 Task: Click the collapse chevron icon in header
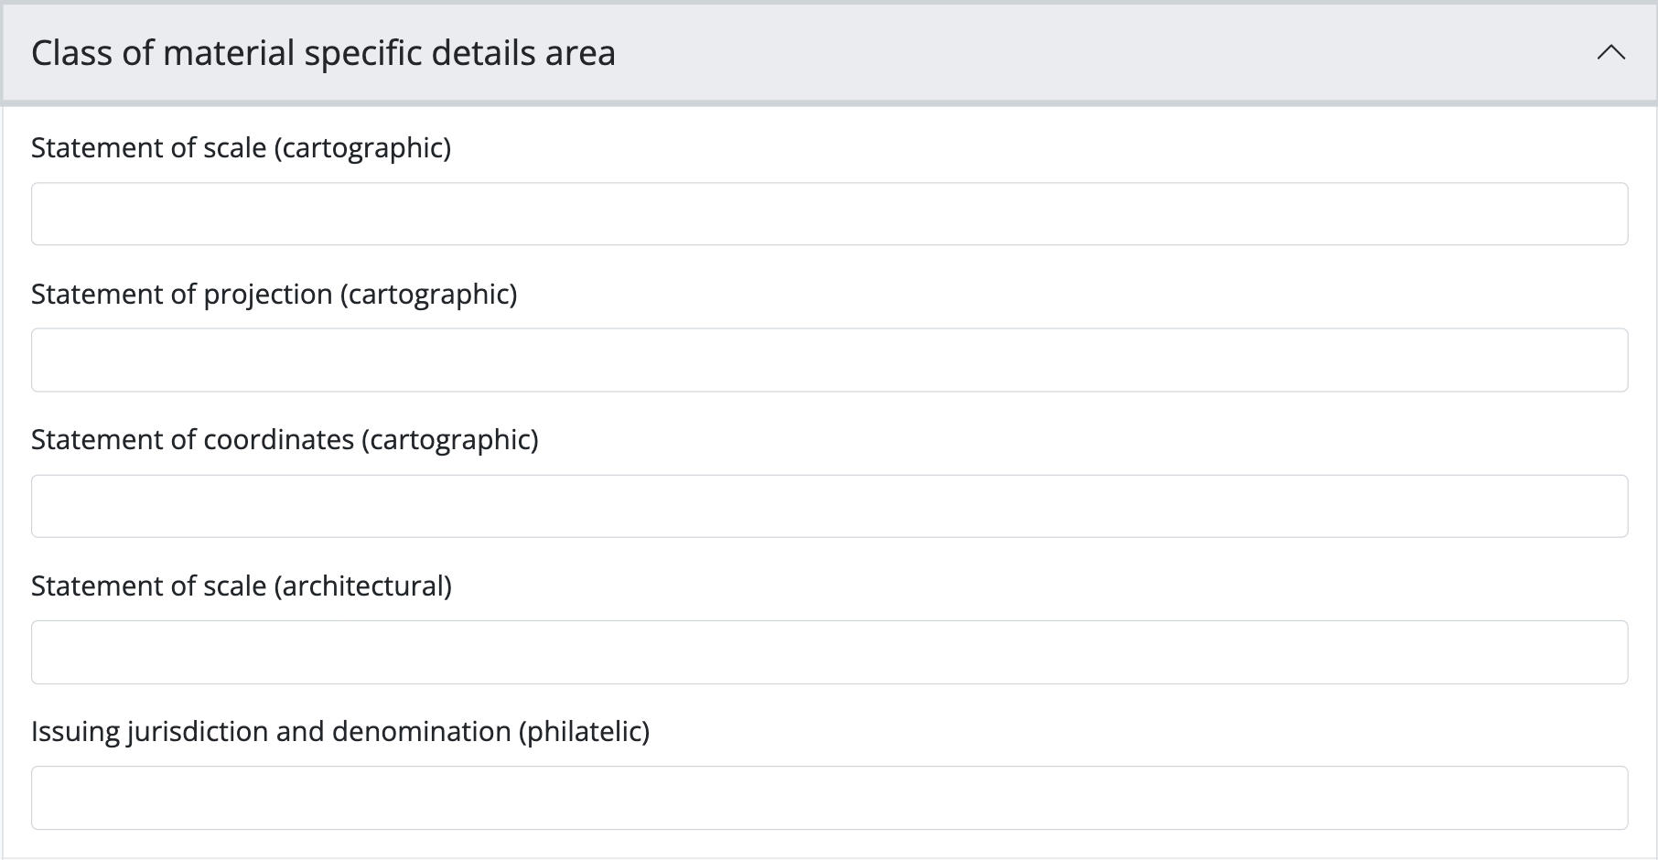point(1610,53)
